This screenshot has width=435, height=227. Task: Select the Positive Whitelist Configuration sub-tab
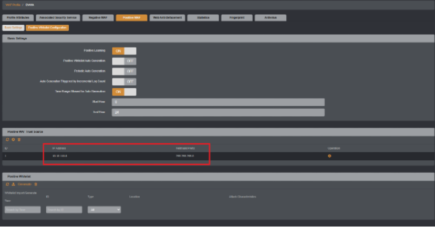47,28
